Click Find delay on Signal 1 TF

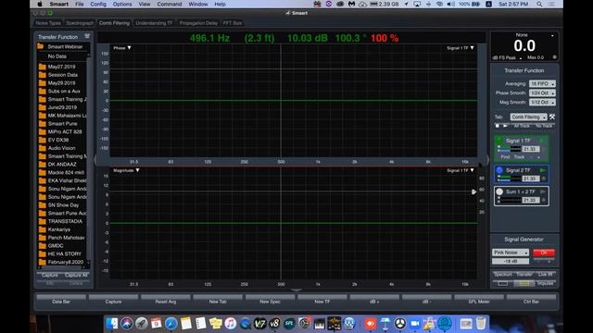[x=505, y=156]
